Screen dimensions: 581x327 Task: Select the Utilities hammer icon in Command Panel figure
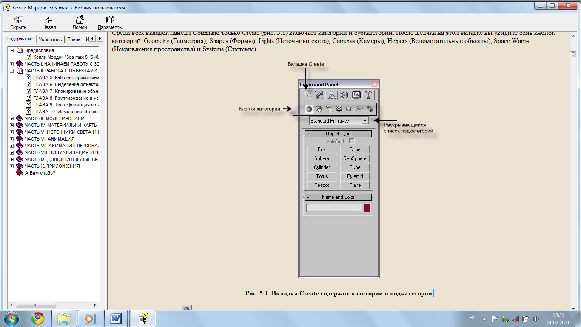(369, 95)
